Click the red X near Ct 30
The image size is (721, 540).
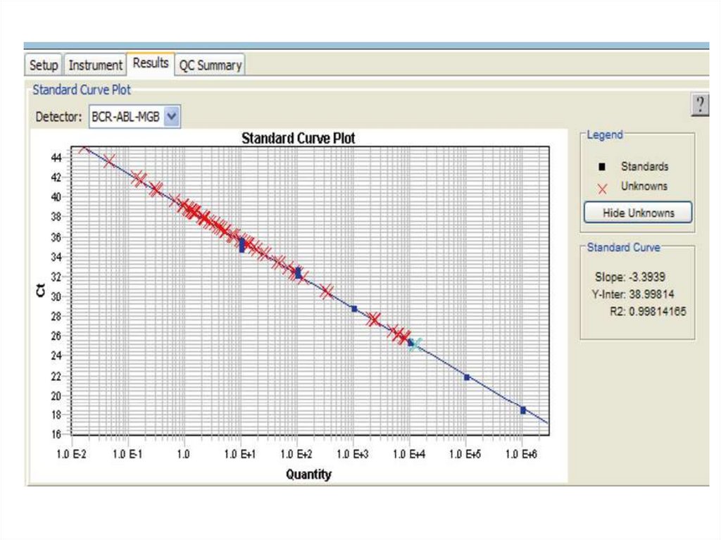pos(327,291)
